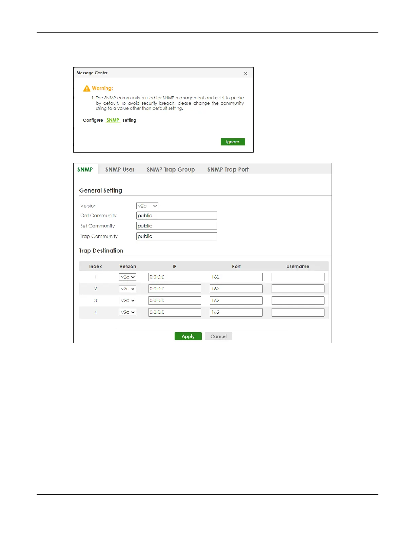Open the SNMP Trap Group tab
Screen dimensions: 415x537
click(x=171, y=170)
